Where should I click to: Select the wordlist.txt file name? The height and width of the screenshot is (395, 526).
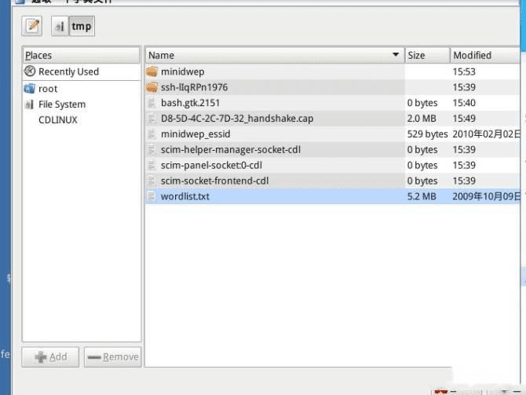[184, 196]
